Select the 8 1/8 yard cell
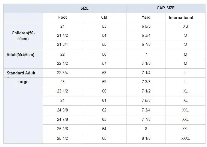 click(x=146, y=139)
